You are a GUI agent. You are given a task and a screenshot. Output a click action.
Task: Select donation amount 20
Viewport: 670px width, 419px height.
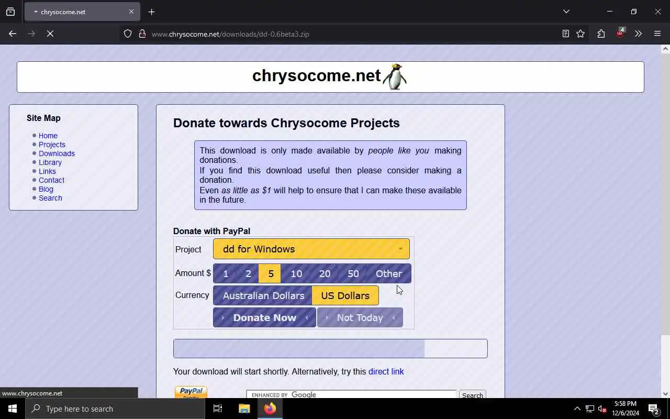[x=325, y=273]
